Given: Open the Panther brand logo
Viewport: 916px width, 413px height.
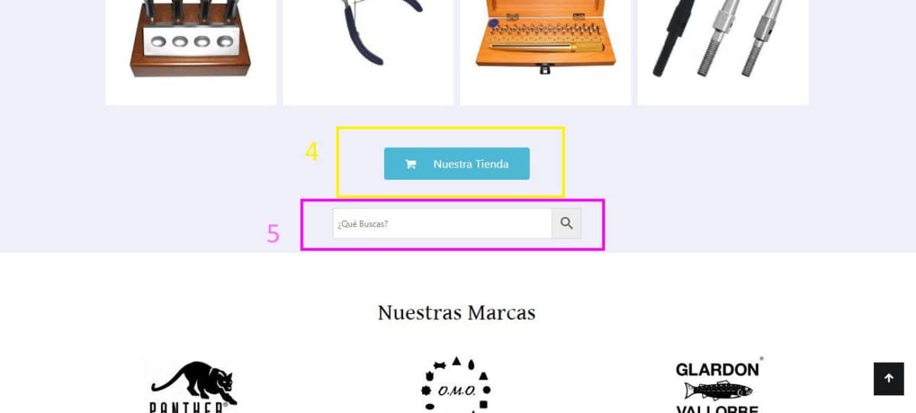Looking at the screenshot, I should pyautogui.click(x=190, y=385).
